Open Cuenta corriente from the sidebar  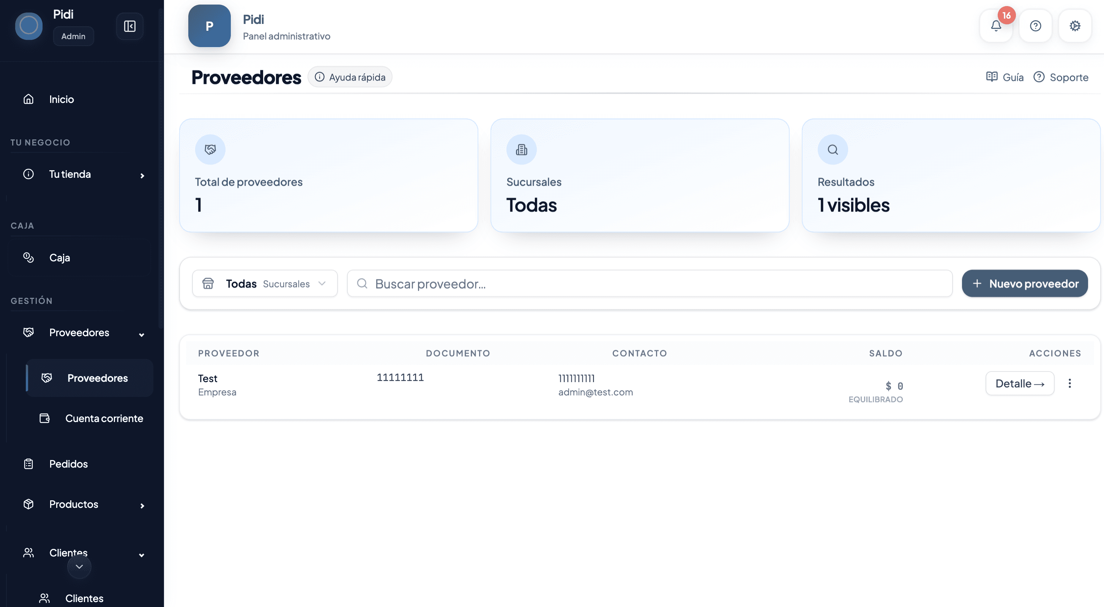[x=104, y=418]
